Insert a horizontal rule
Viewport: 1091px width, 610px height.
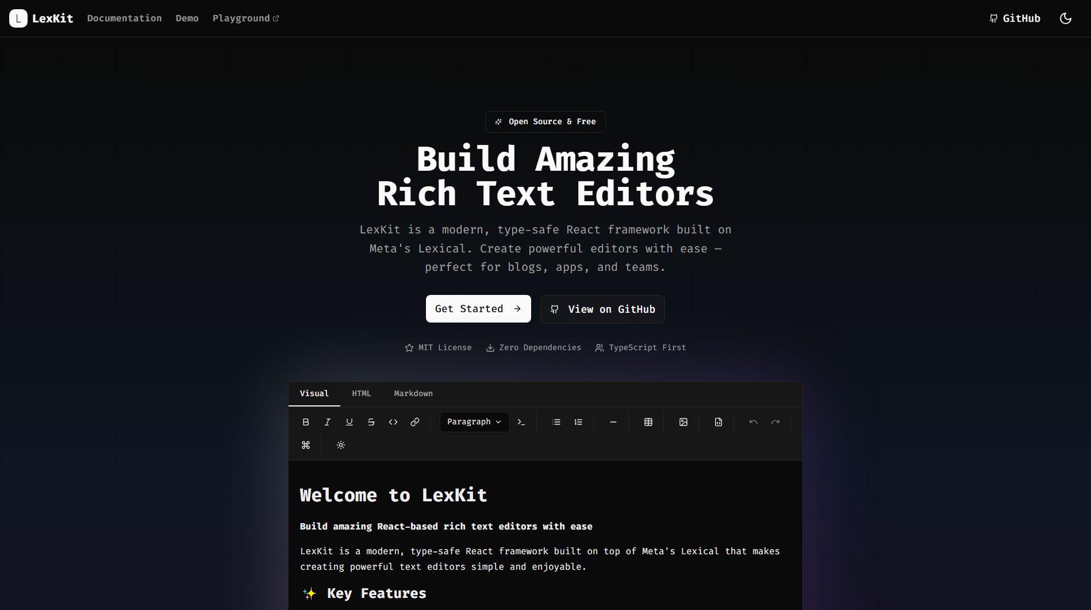tap(613, 422)
